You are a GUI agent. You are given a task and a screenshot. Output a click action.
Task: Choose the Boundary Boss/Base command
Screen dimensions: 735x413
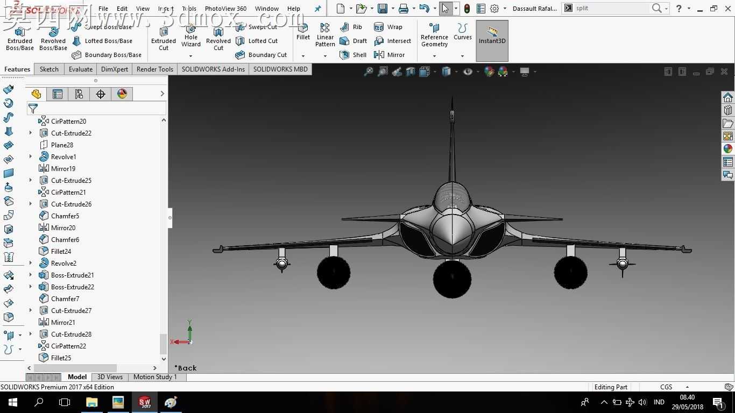pos(107,55)
